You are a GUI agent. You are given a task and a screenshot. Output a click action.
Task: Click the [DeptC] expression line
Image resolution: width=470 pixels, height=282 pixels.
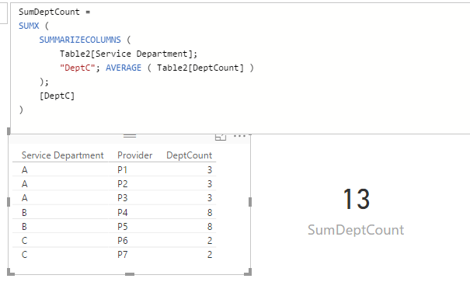coord(57,96)
